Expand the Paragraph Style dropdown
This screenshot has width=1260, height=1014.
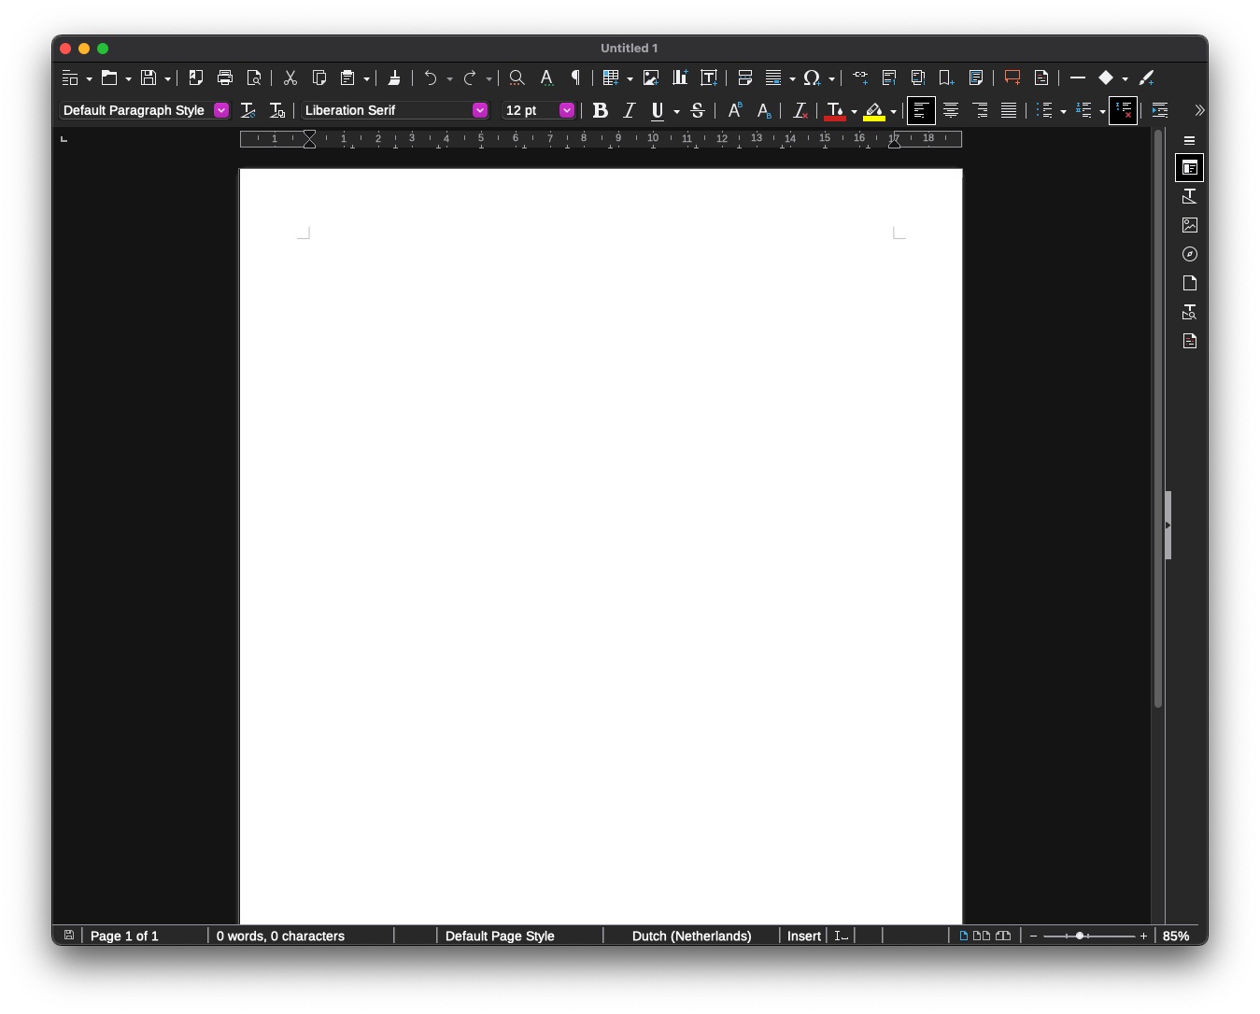221,110
